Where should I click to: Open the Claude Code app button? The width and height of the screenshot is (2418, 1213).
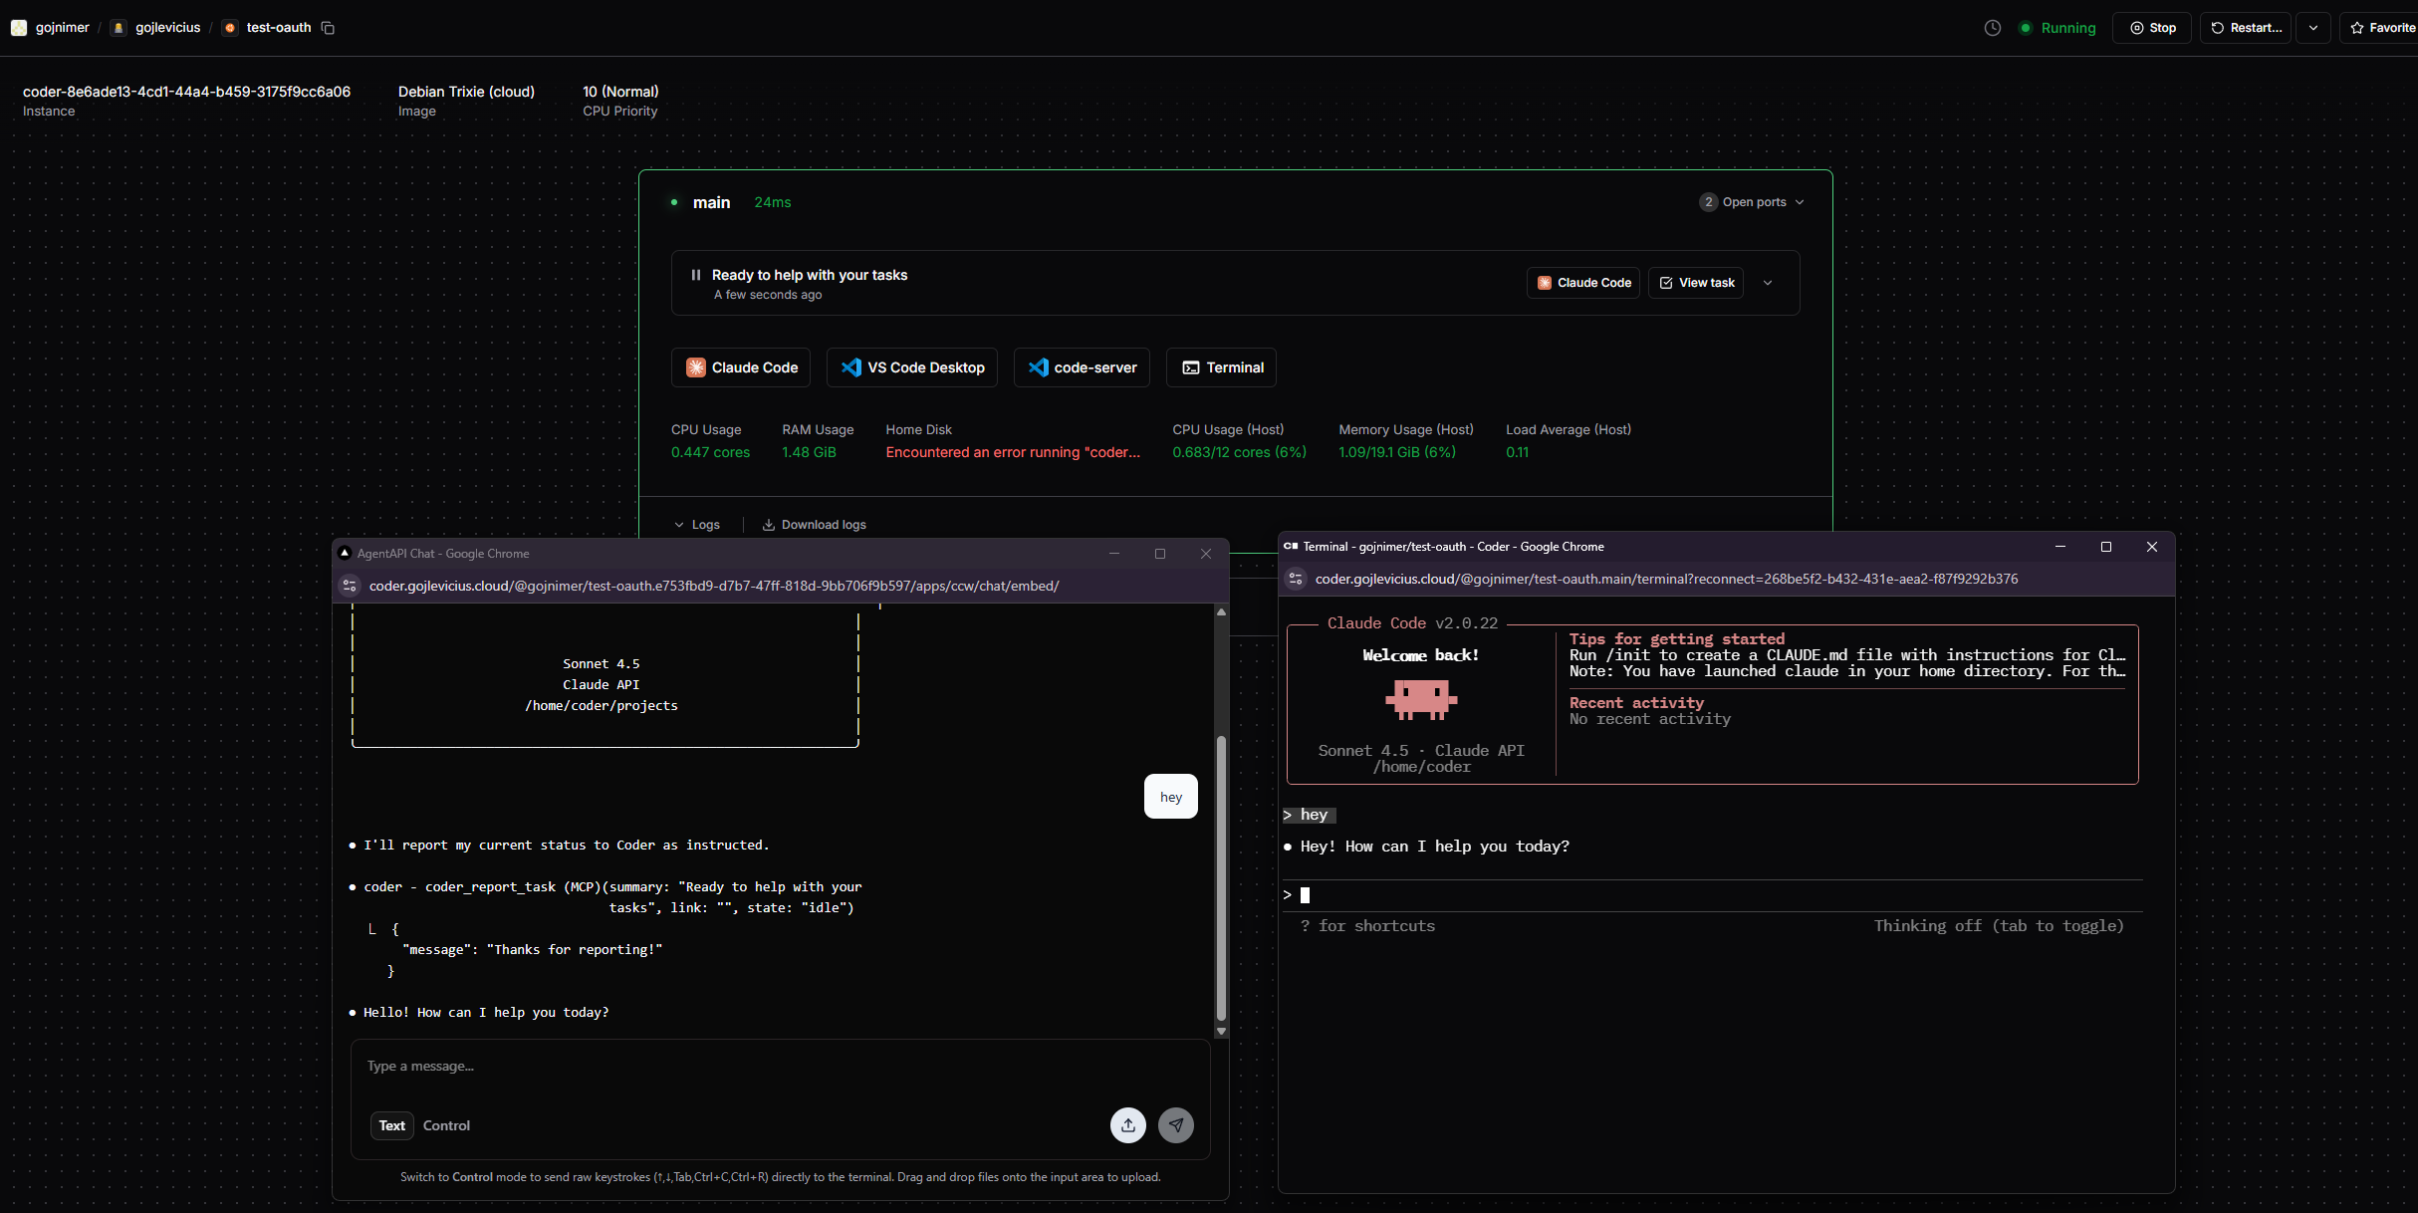coord(741,367)
